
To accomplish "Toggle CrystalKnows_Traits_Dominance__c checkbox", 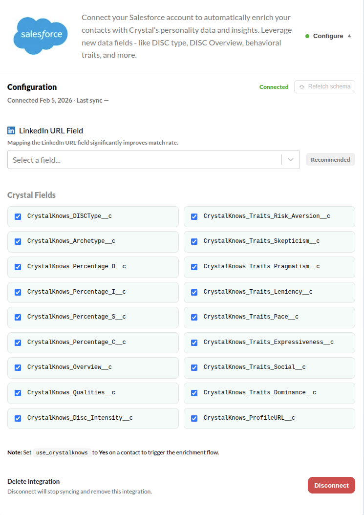I will pos(194,392).
